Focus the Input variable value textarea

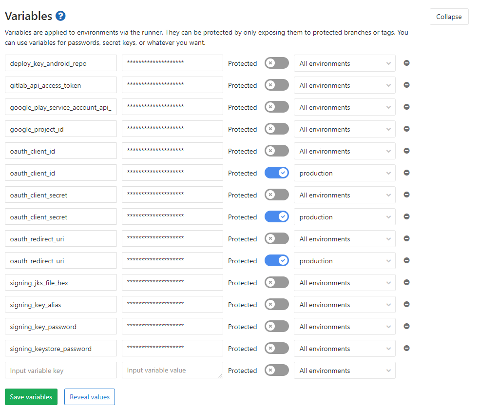pos(172,371)
